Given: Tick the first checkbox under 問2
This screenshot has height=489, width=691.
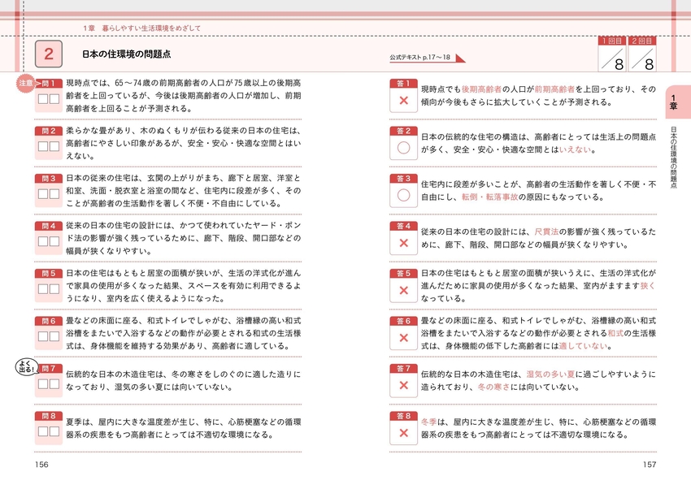Looking at the screenshot, I should click(43, 146).
